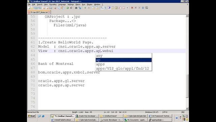The image size is (216, 122).
Task: Toggle synchronized horizontal scrolling
Action: point(97,8)
